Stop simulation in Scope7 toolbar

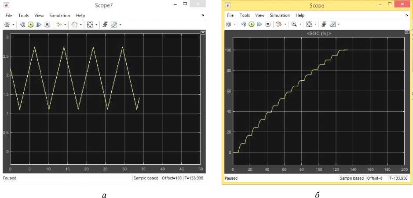click(47, 25)
